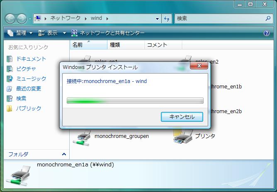Click the ミュージック folder icon
The width and height of the screenshot is (277, 192).
coord(10,79)
